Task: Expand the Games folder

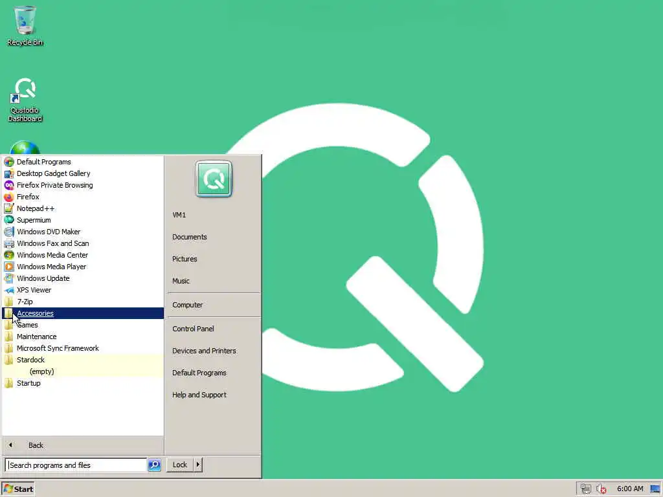Action: [83, 325]
